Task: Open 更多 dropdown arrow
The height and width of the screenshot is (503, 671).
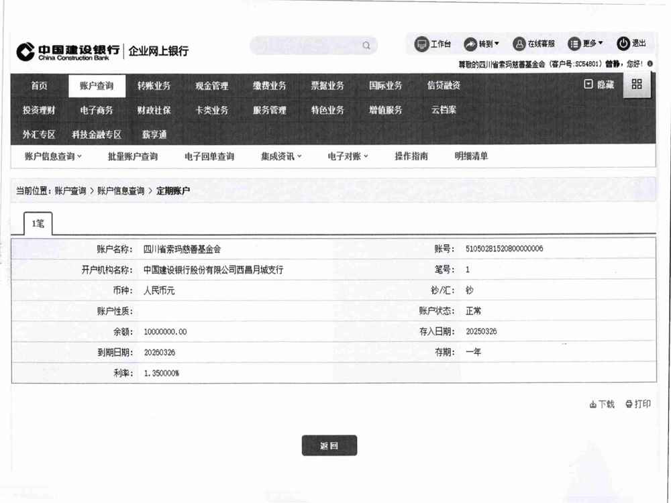Action: point(601,43)
